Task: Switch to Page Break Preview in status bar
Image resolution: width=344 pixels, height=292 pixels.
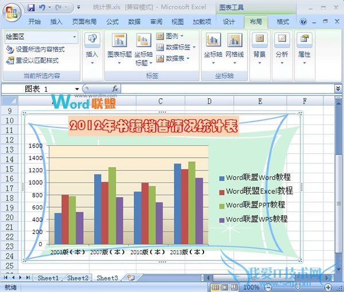Action: click(234, 287)
